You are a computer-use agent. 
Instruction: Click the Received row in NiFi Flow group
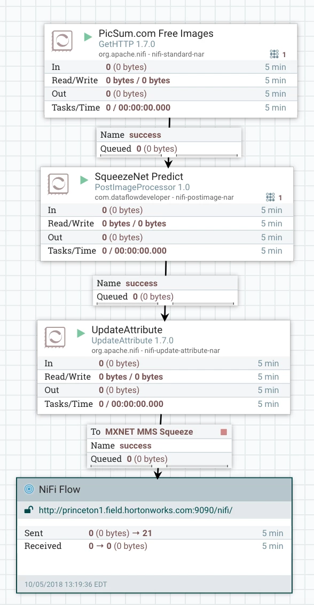[154, 546]
